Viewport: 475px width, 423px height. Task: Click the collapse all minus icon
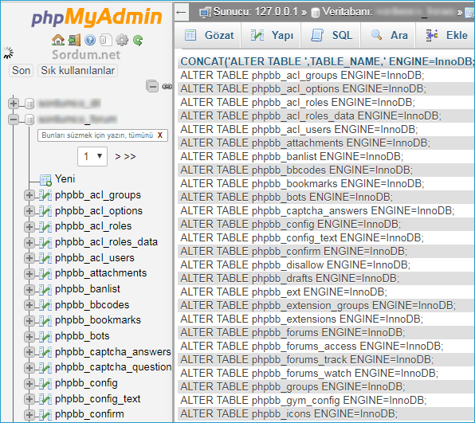(x=152, y=86)
